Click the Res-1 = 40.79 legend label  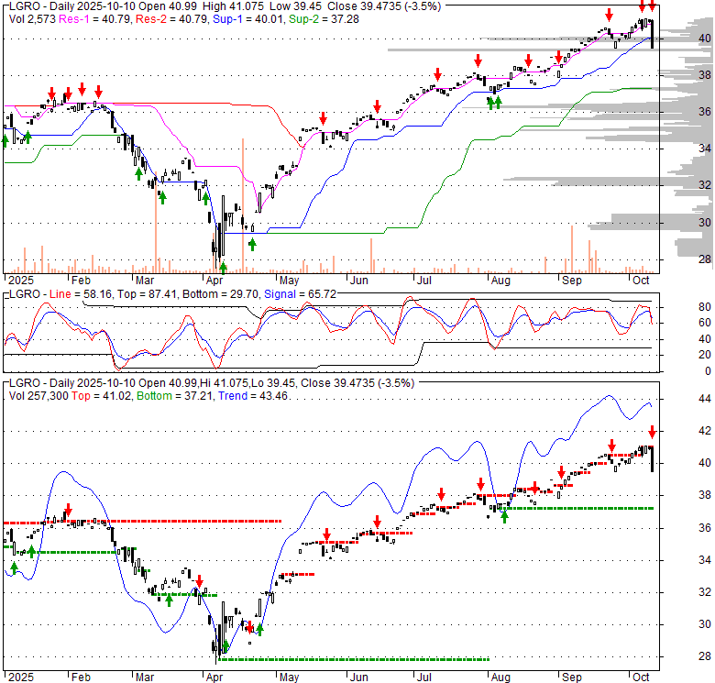click(x=95, y=19)
